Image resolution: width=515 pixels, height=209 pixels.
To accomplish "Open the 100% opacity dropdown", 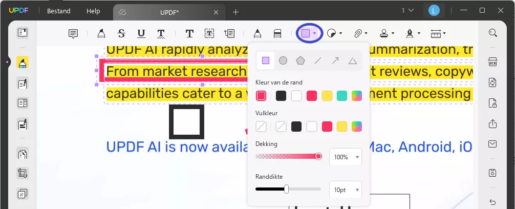I will (346, 157).
